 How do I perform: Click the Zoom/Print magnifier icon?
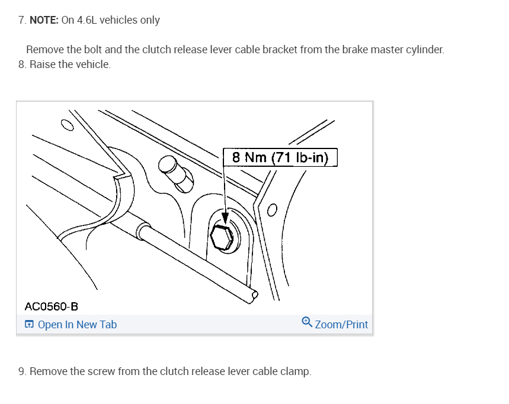(307, 322)
